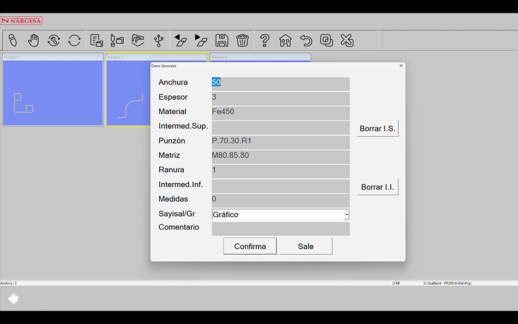Image resolution: width=518 pixels, height=324 pixels.
Task: Select the Nargesa 1 program thumbnail
Action: pyautogui.click(x=53, y=93)
